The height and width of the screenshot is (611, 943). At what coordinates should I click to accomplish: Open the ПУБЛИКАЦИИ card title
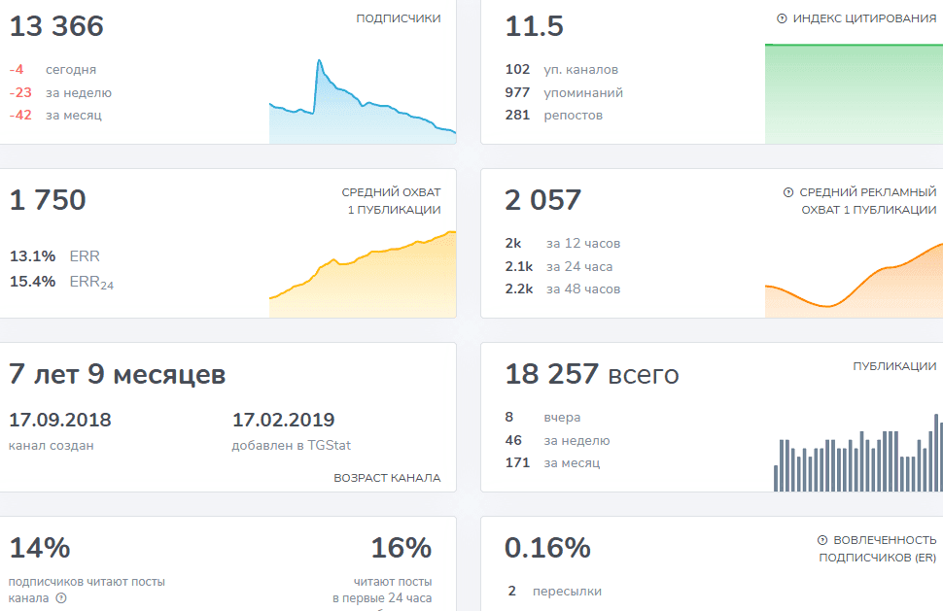(894, 366)
